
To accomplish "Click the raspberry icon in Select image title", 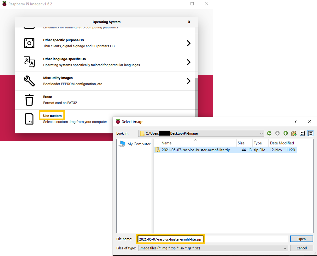I will pos(118,121).
